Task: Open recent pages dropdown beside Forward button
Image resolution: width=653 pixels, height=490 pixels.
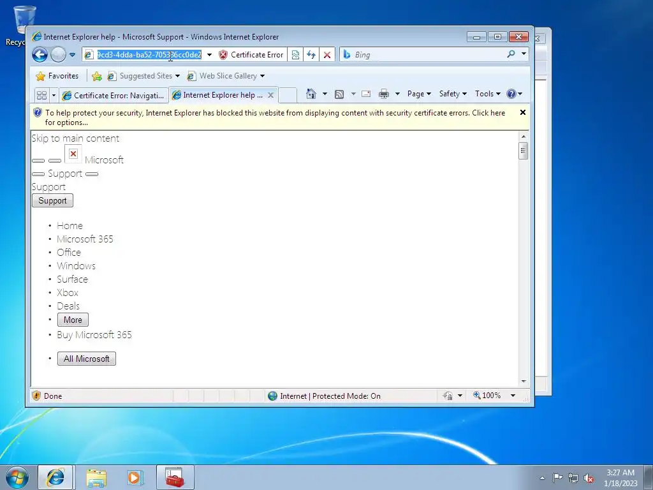Action: click(72, 55)
